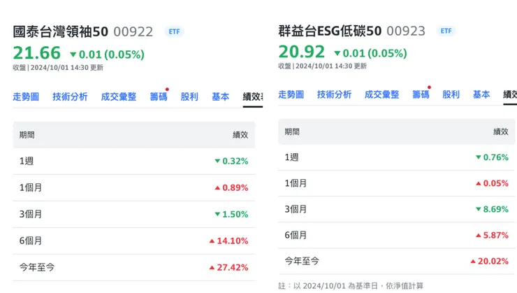
Task: Click 3個月 row label in 00923 table
Action: tap(296, 209)
